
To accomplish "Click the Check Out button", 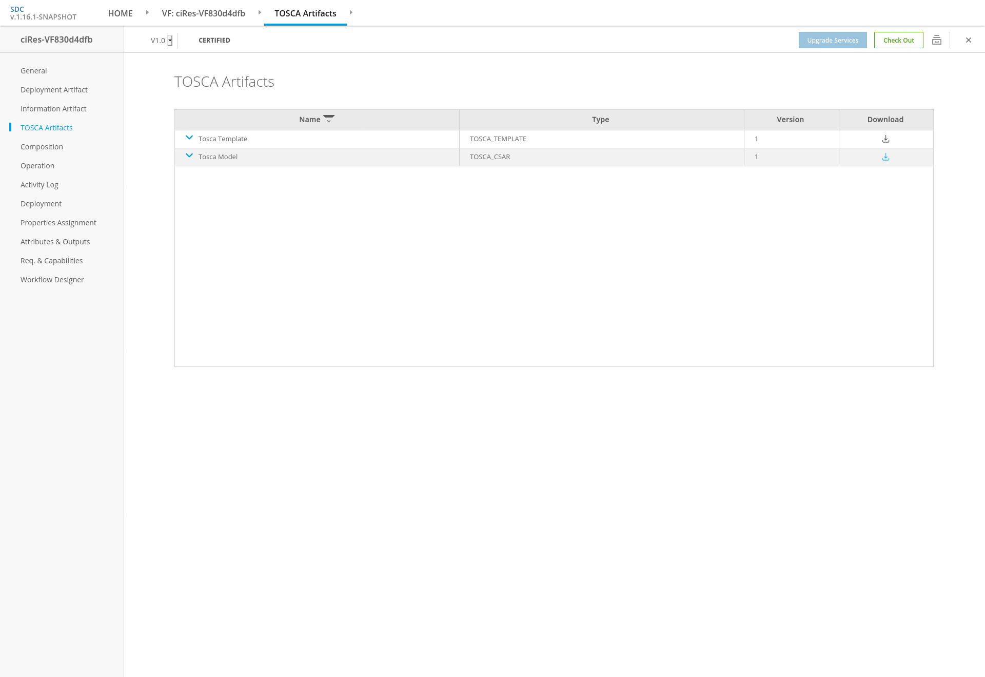I will (x=898, y=40).
